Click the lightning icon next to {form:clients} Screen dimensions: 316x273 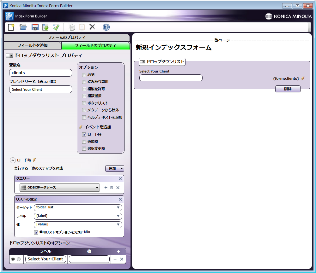click(303, 78)
